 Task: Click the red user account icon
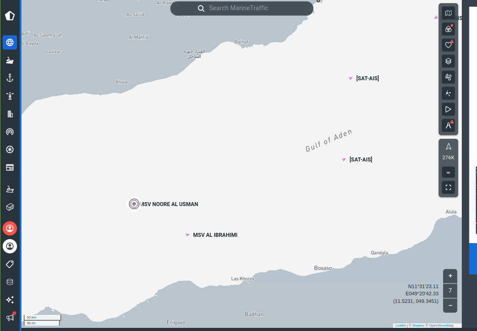pyautogui.click(x=10, y=228)
